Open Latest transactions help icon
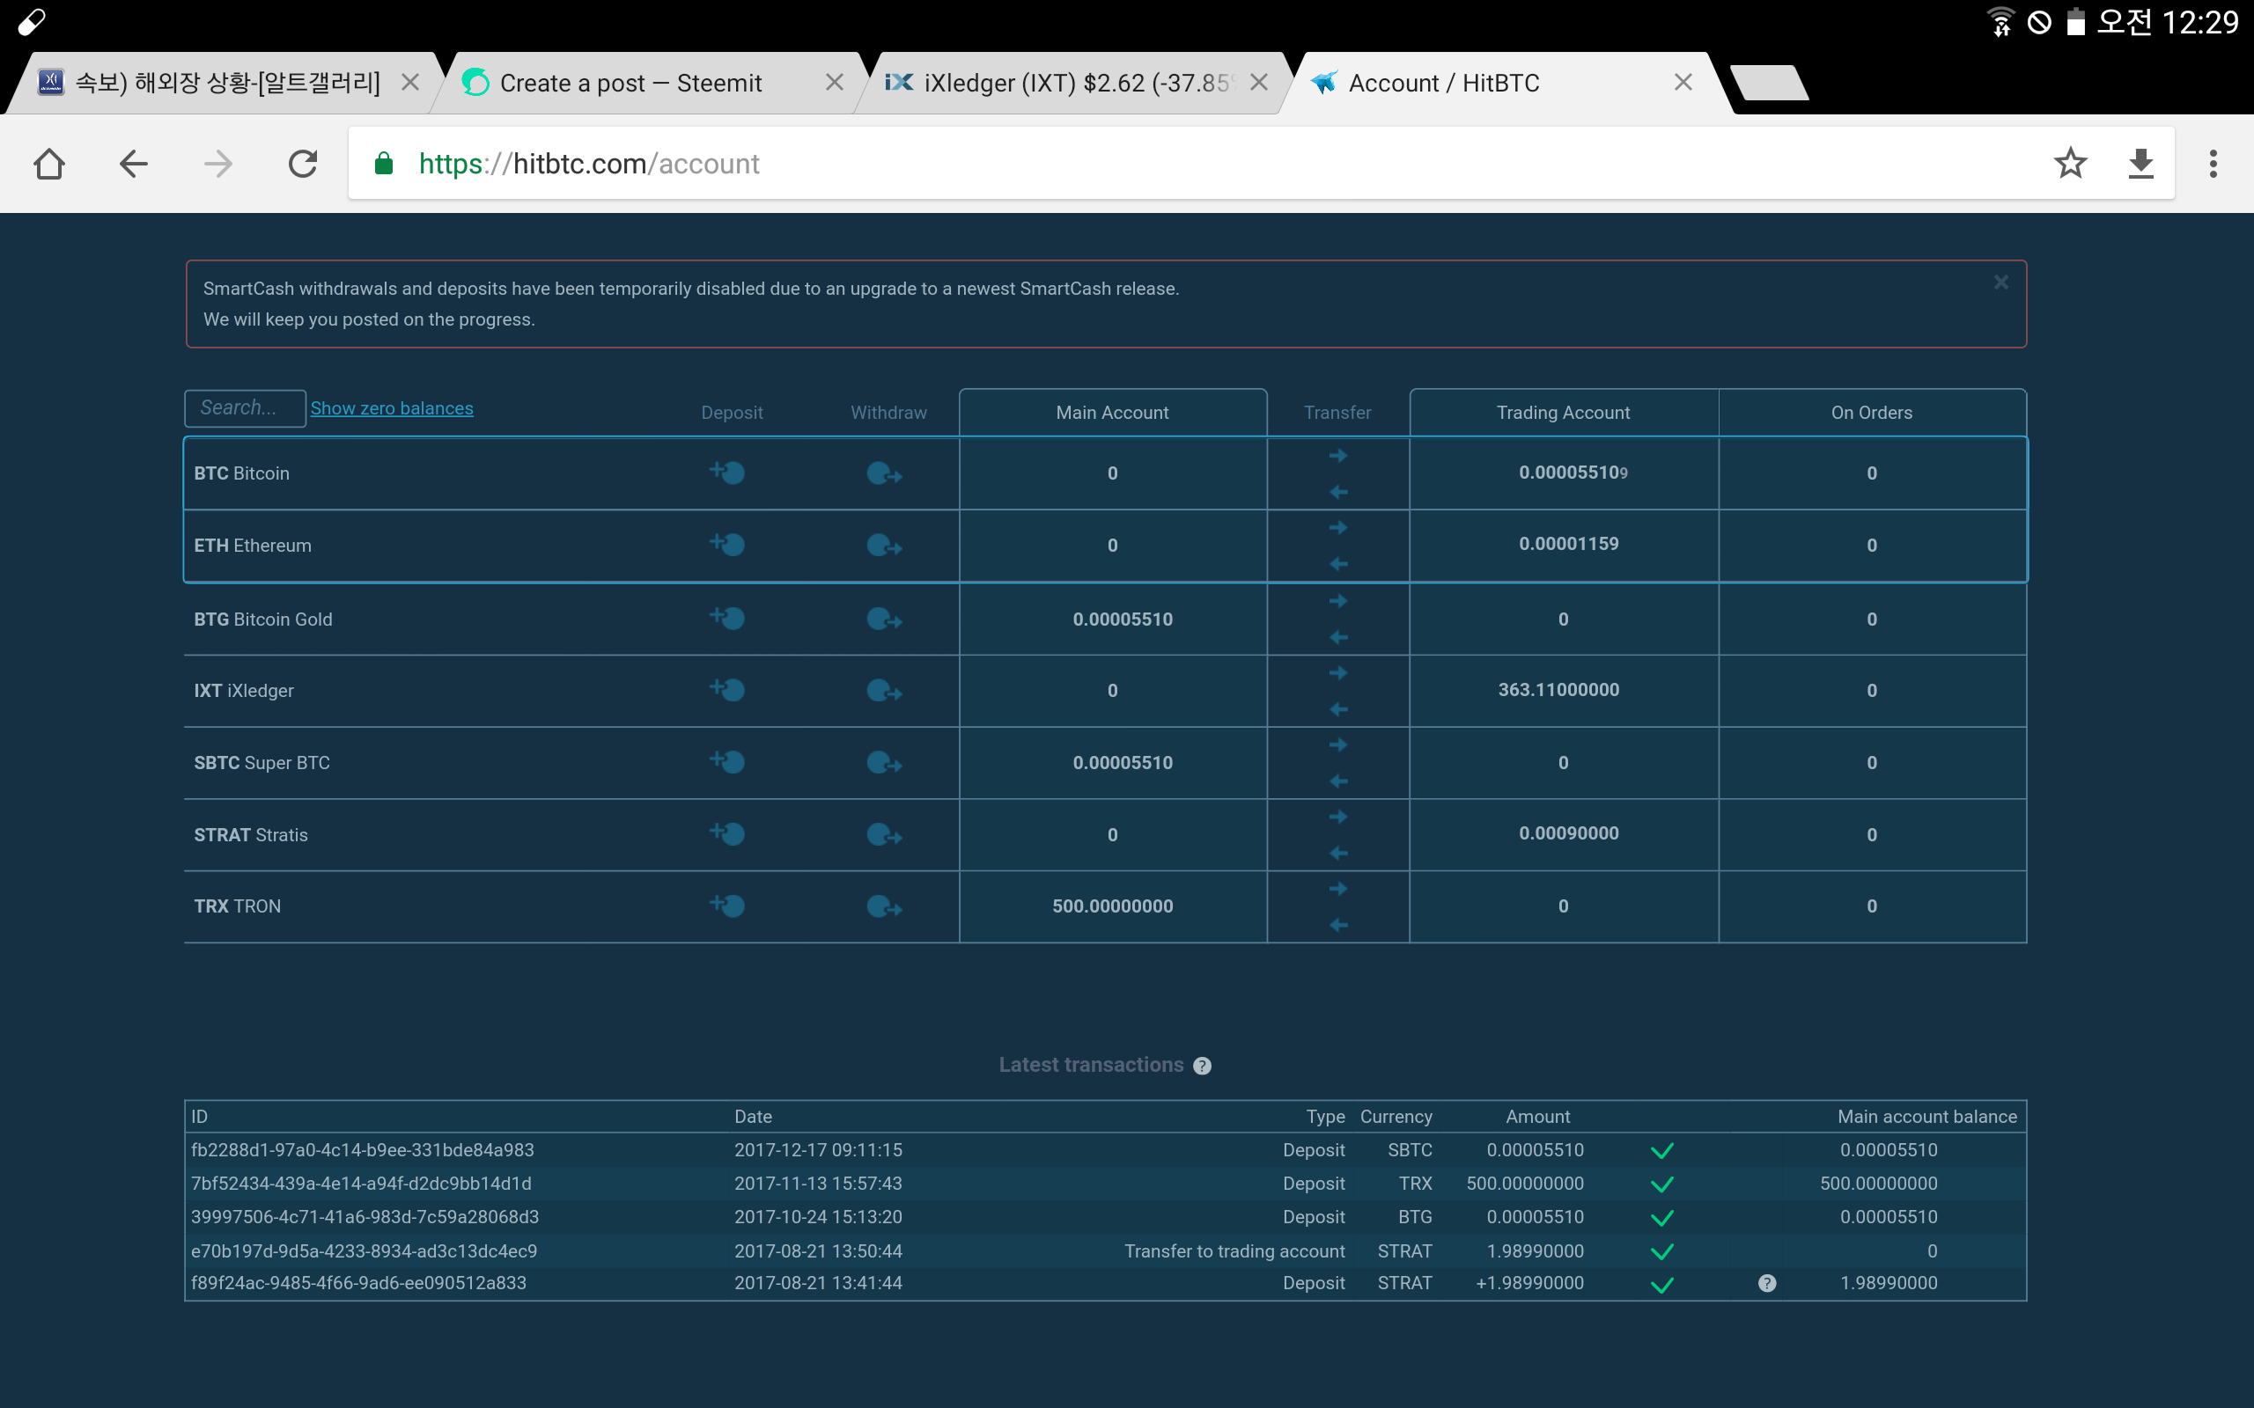This screenshot has width=2254, height=1408. click(x=1203, y=1066)
